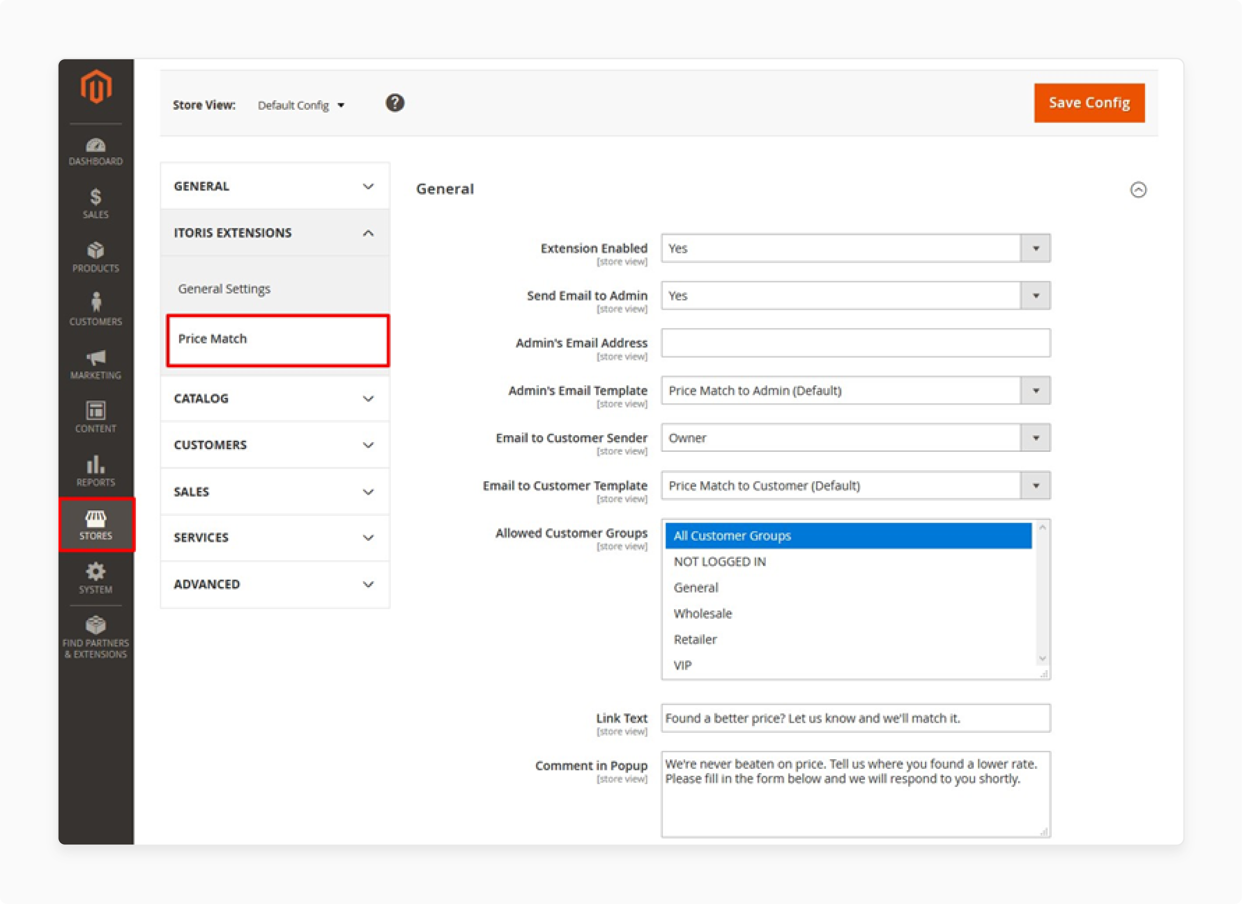This screenshot has height=904, width=1242.
Task: Open the Products box icon menu
Action: (96, 257)
